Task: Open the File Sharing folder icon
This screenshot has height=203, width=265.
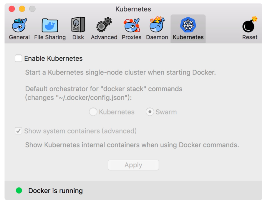Action: [x=50, y=25]
